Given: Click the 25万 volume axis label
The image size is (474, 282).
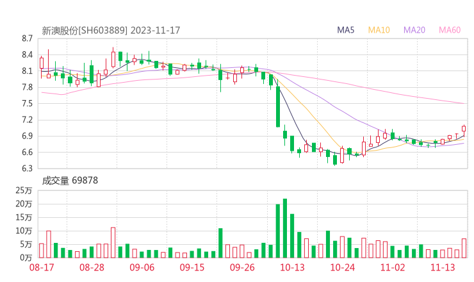Looking at the screenshot, I should tap(24, 190).
